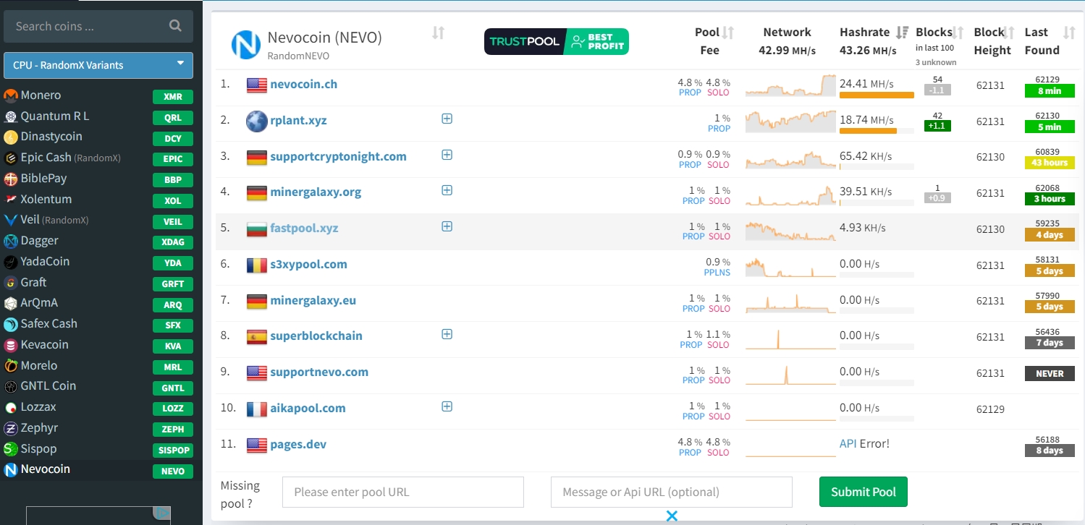Click the Submit Pool button
Screen dimensions: 1085x525
coord(863,492)
